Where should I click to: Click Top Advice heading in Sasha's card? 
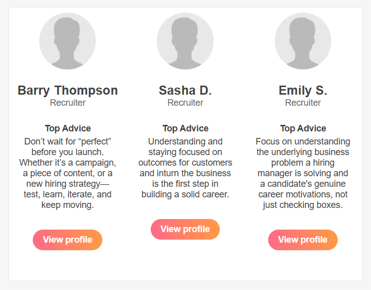pyautogui.click(x=185, y=128)
